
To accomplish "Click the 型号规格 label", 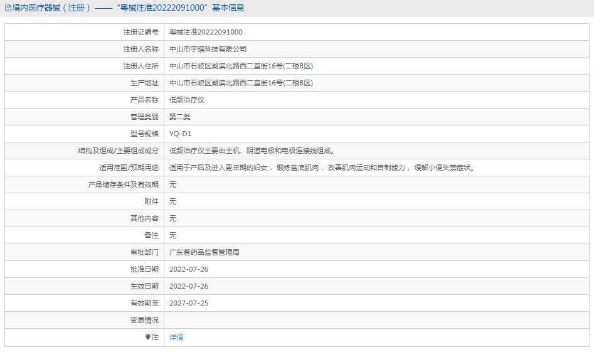I will pos(144,134).
